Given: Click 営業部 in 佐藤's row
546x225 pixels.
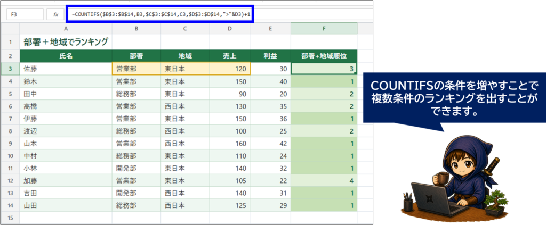Looking at the screenshot, I should point(136,69).
